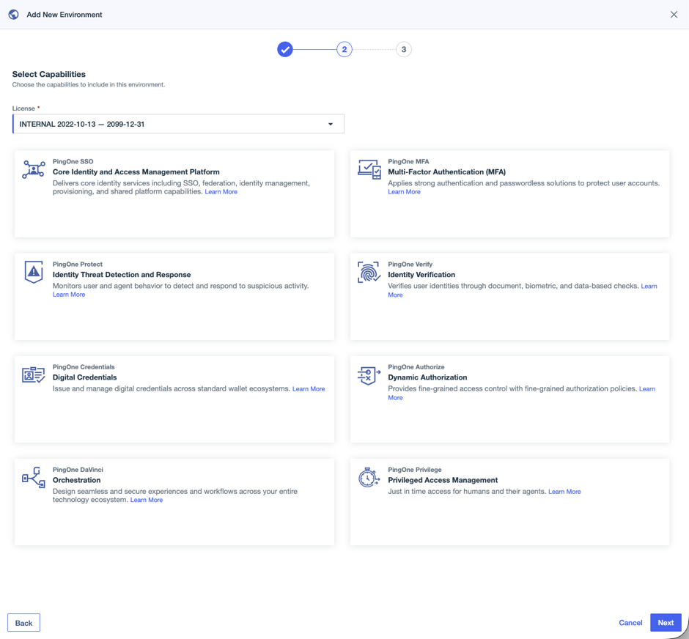Click the PingOne Protect shield warning icon
The width and height of the screenshot is (689, 639).
coord(34,272)
